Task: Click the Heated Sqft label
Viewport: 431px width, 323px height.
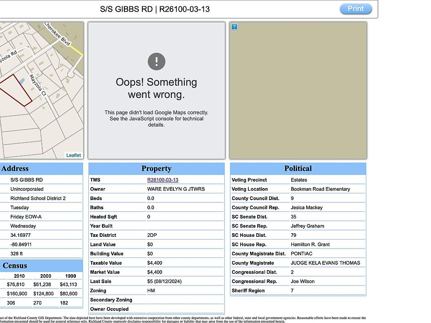Action: [104, 217]
